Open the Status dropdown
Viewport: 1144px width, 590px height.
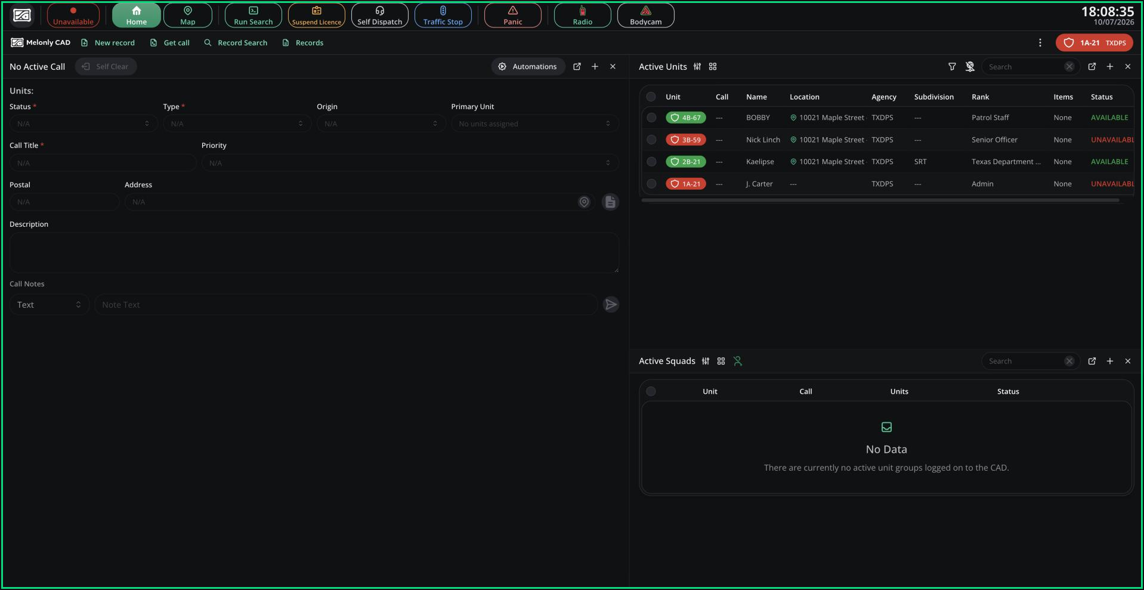pos(84,123)
